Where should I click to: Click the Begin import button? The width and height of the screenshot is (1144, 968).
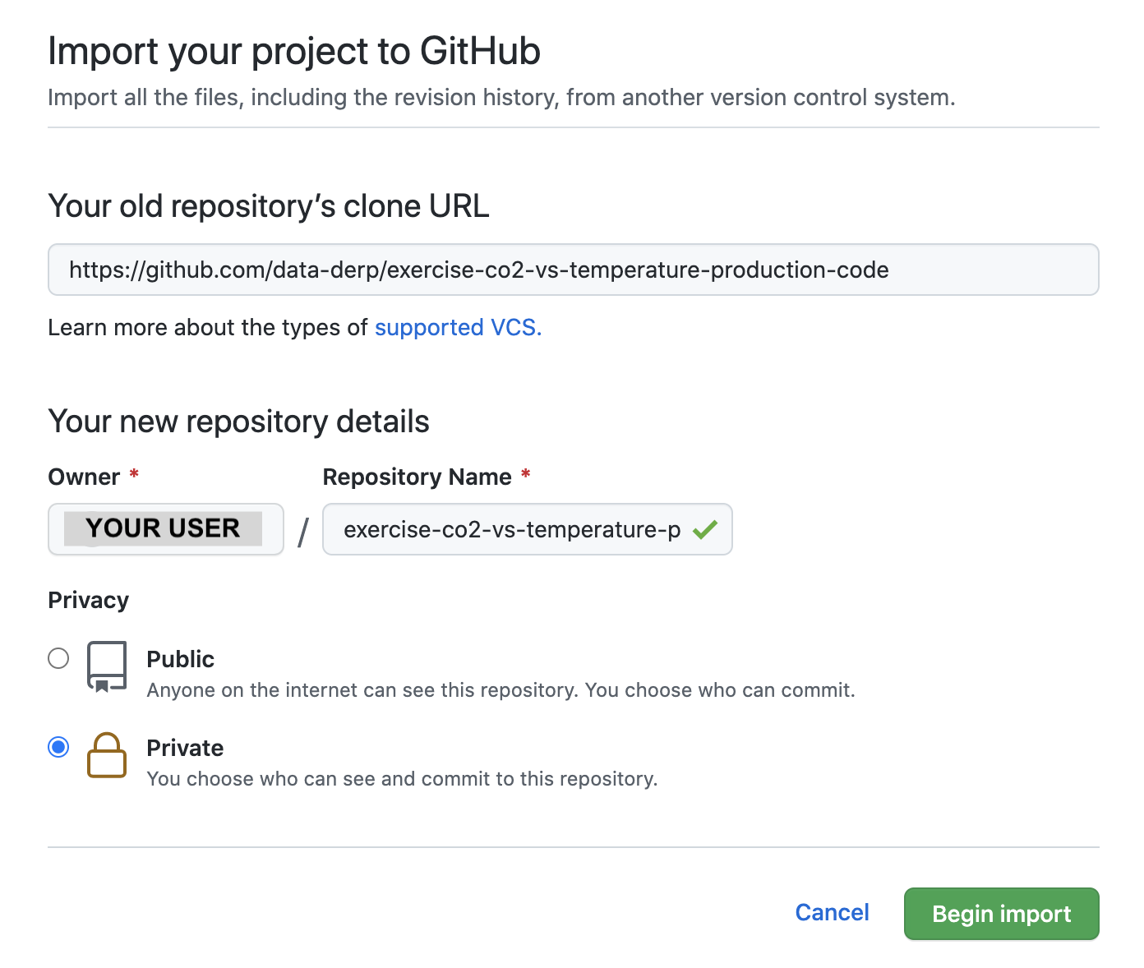[x=1001, y=914]
